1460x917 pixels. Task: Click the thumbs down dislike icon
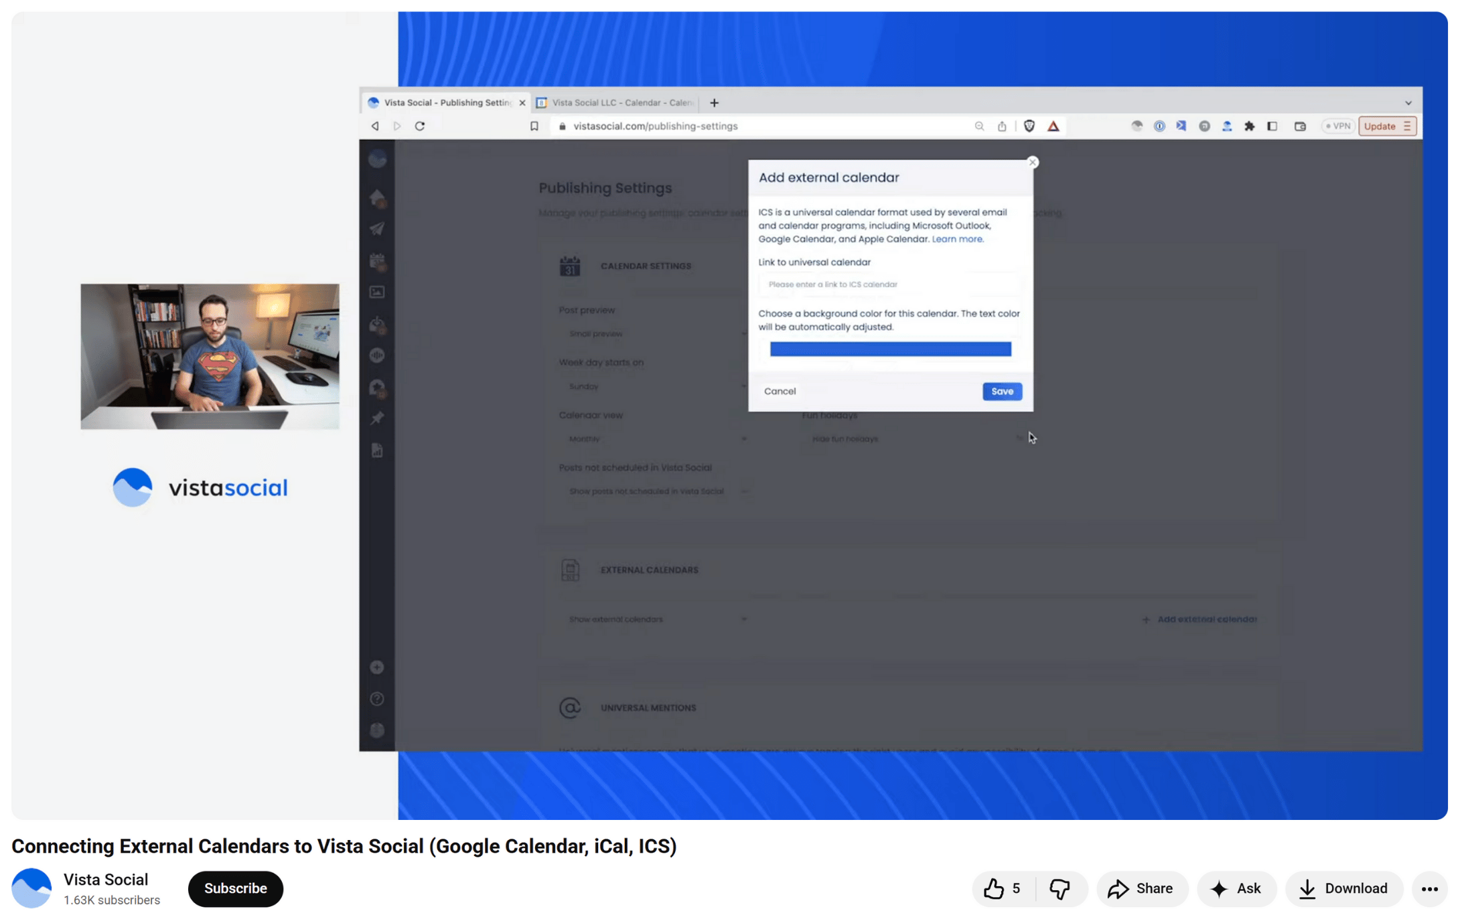coord(1059,888)
